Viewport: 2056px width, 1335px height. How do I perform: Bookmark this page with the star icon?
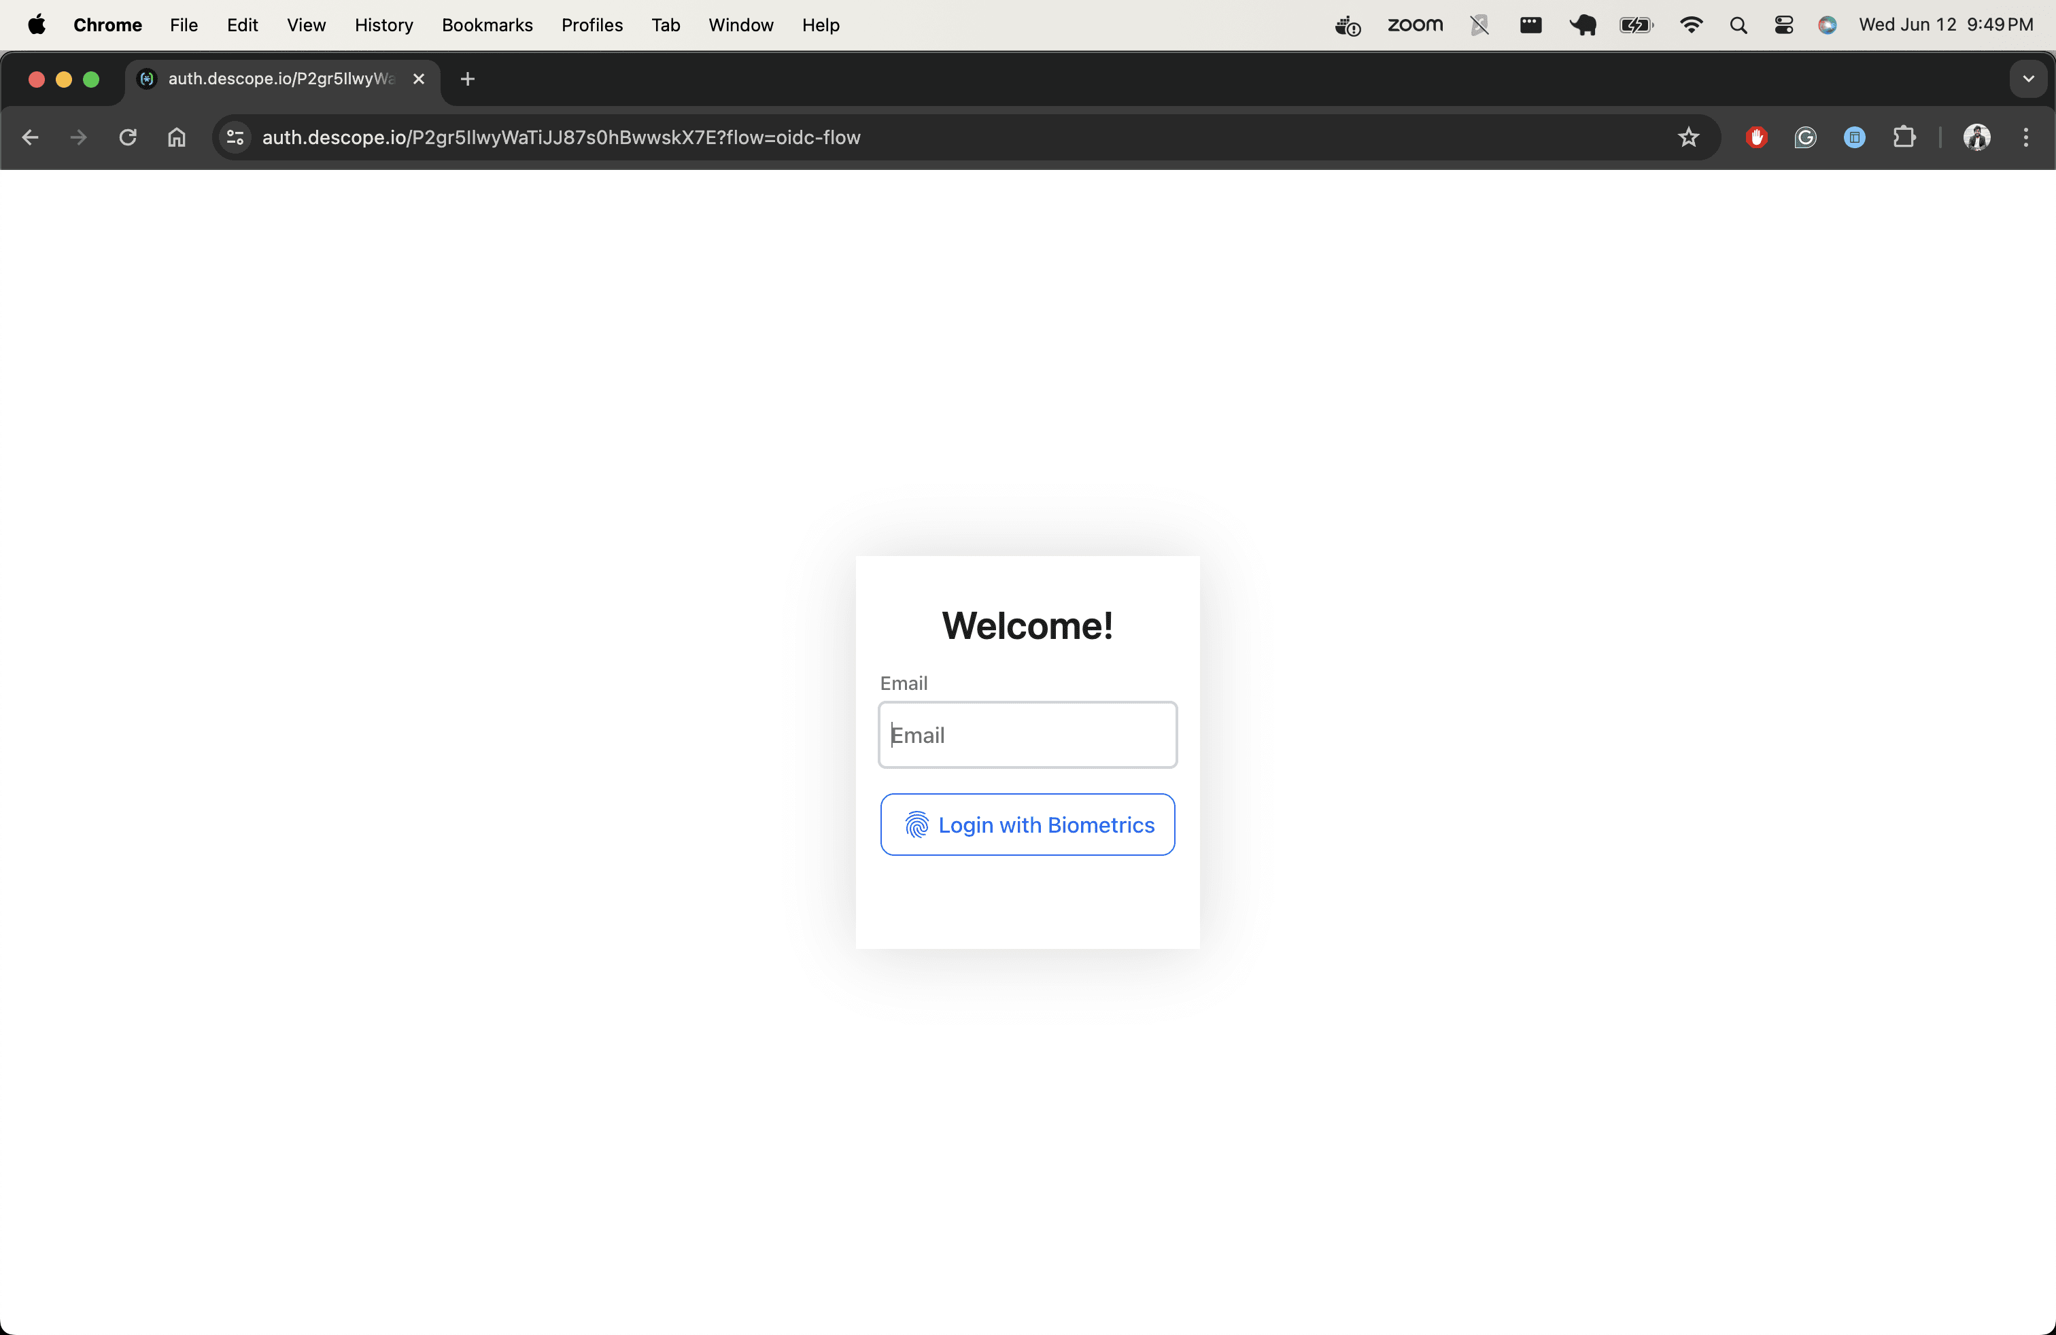(x=1689, y=137)
